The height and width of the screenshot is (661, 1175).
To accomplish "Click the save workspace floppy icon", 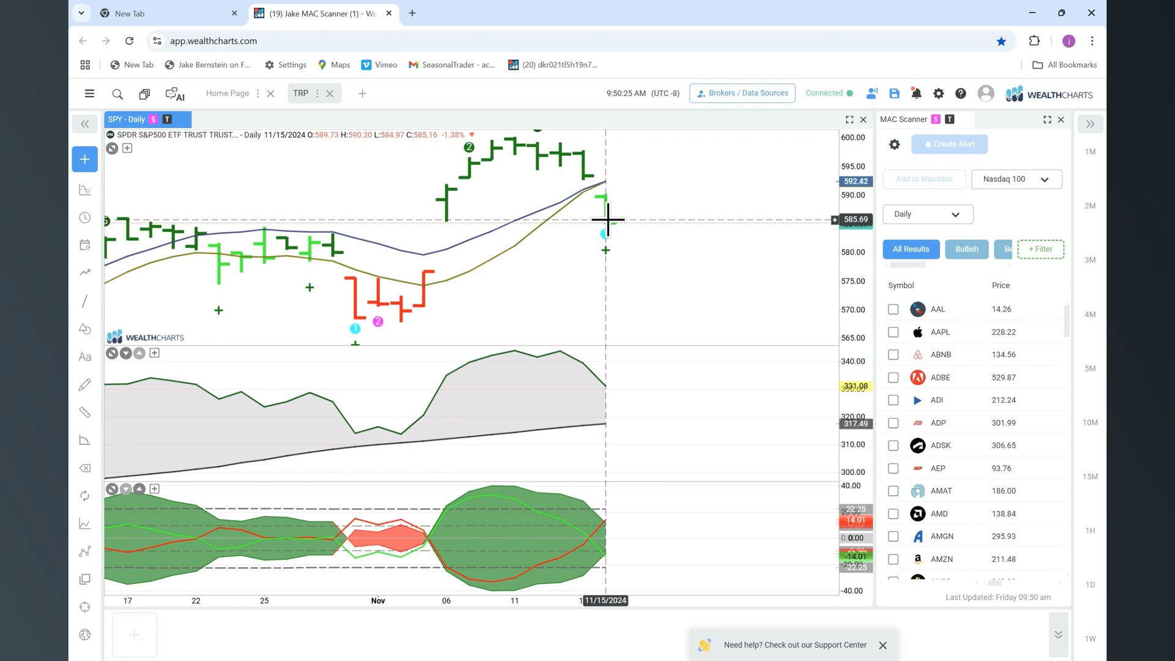I will coord(894,94).
